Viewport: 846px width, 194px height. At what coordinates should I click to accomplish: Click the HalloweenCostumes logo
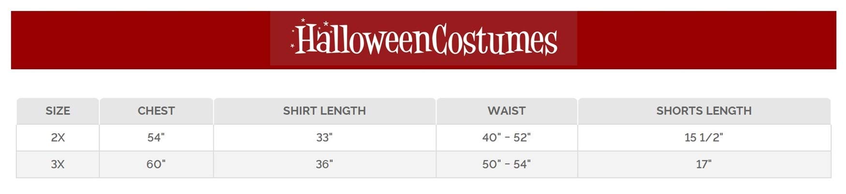point(423,39)
